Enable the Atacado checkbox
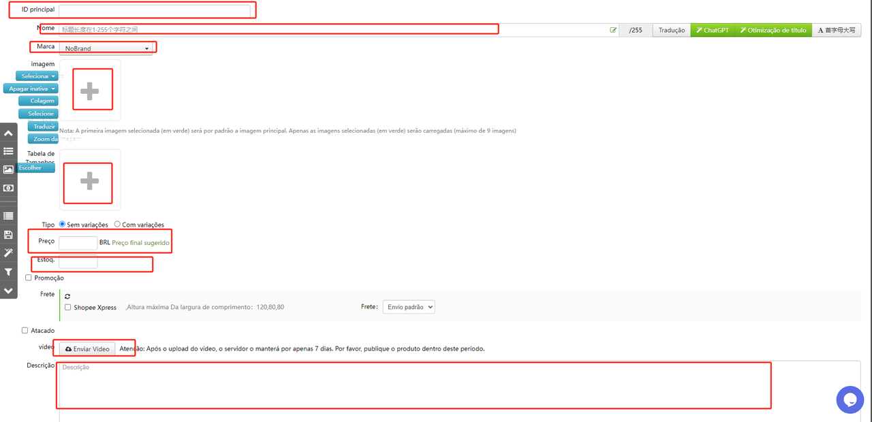872x422 pixels. [x=25, y=331]
